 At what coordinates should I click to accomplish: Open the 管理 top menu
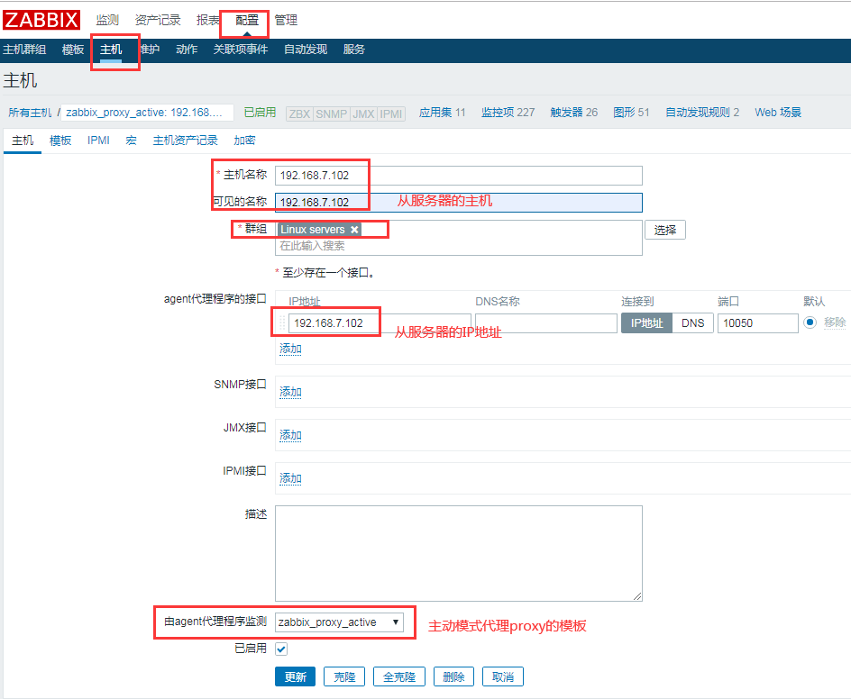(286, 20)
